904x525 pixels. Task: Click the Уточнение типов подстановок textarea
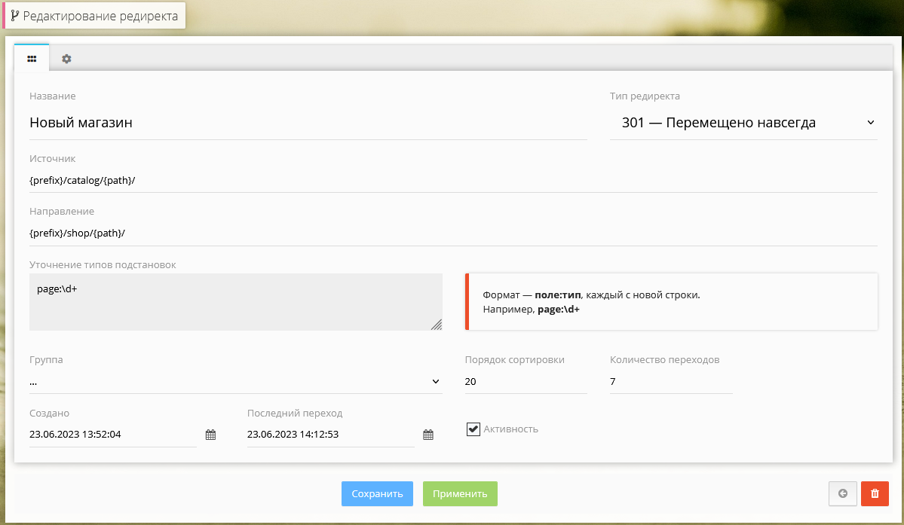pyautogui.click(x=235, y=301)
